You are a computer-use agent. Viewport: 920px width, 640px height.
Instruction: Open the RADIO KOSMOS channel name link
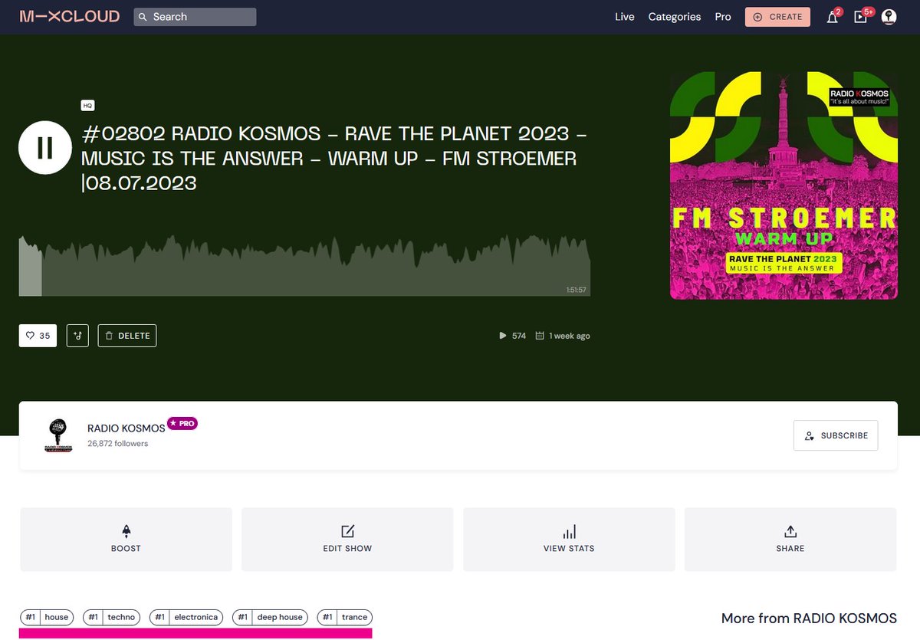point(126,429)
